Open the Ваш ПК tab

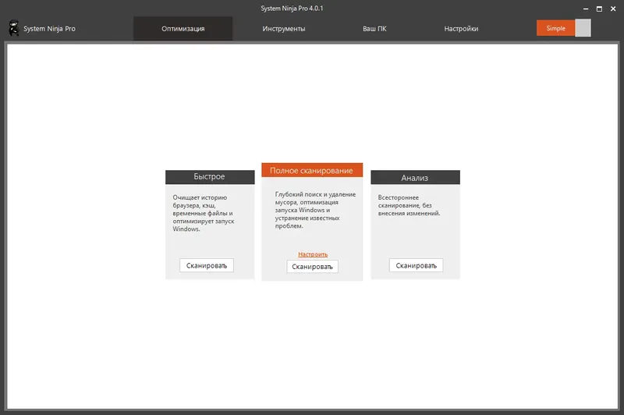pyautogui.click(x=374, y=29)
